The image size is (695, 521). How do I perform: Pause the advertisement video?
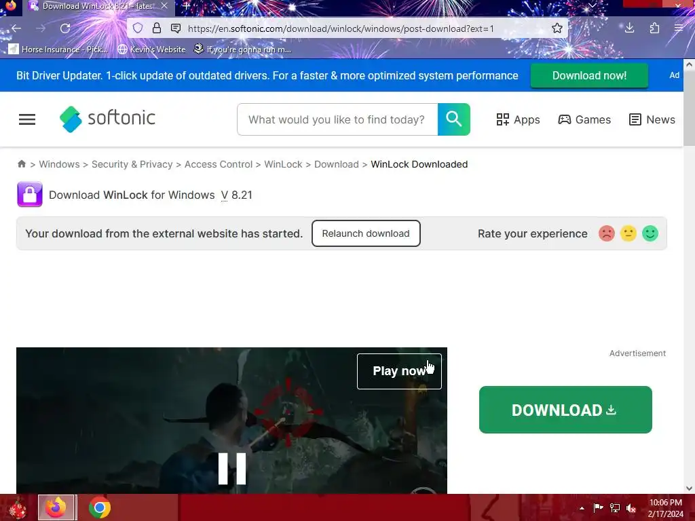[232, 468]
